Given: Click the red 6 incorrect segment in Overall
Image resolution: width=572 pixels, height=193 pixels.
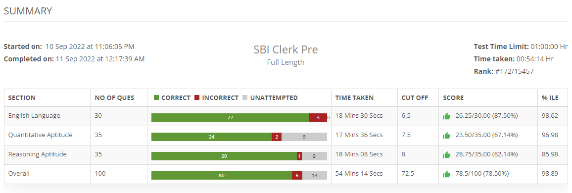Looking at the screenshot, I should coord(297,176).
